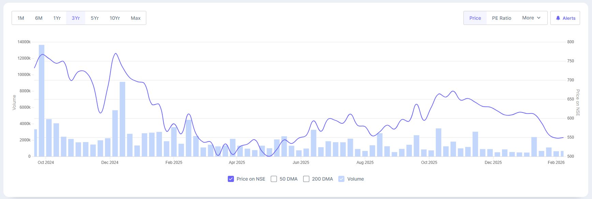592x199 pixels.
Task: Click the tallest volume bar in Oct 2024
Action: pos(42,102)
